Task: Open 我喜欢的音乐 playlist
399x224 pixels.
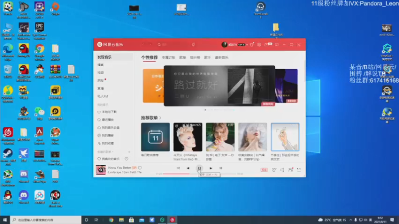Action: click(109, 159)
